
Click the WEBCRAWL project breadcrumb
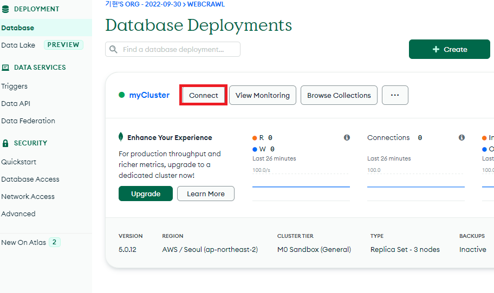[206, 4]
